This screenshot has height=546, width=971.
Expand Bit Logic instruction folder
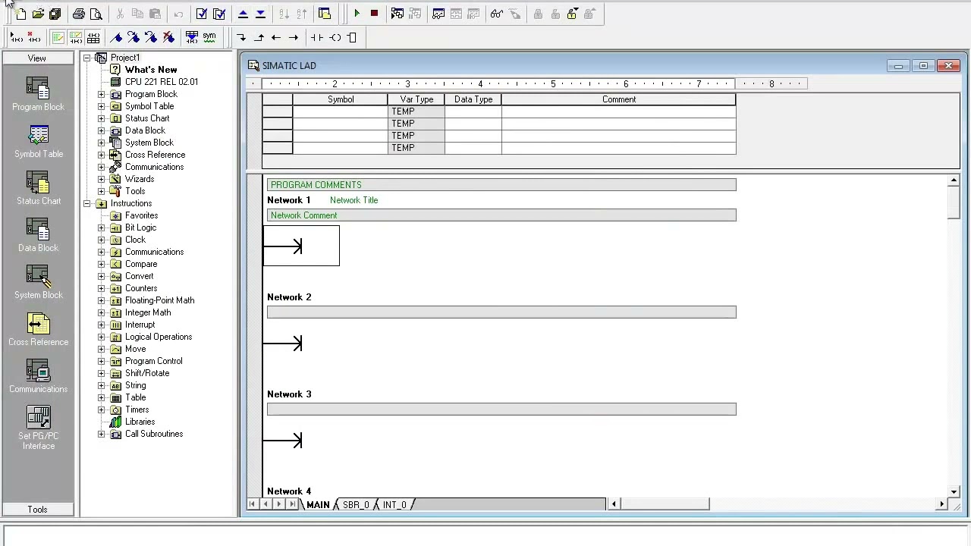click(102, 227)
